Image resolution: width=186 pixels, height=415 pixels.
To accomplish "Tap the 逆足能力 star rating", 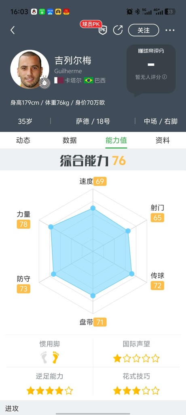I will point(49,390).
